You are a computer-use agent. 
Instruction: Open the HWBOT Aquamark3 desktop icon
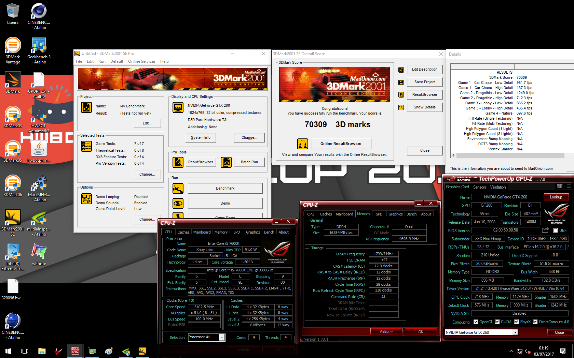coord(39,119)
